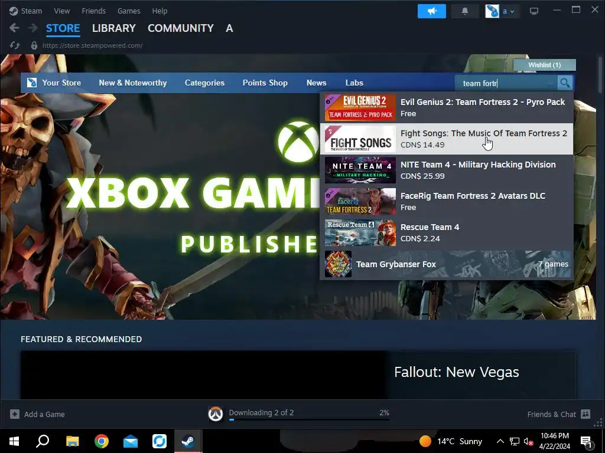Open the New & Noteworthy dropdown
This screenshot has width=605, height=453.
coord(133,83)
